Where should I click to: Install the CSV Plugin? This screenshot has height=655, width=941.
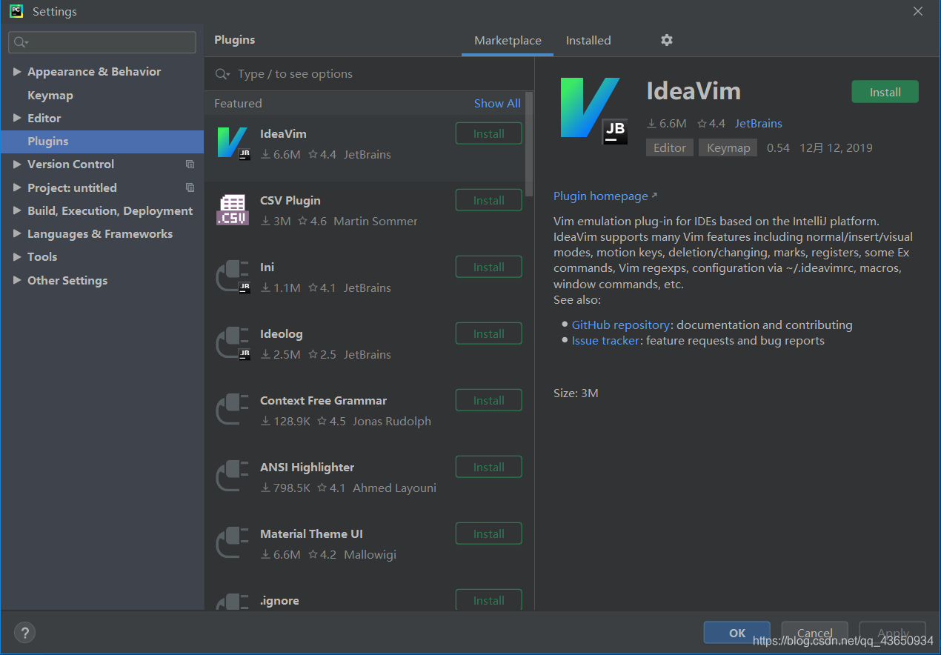point(488,200)
